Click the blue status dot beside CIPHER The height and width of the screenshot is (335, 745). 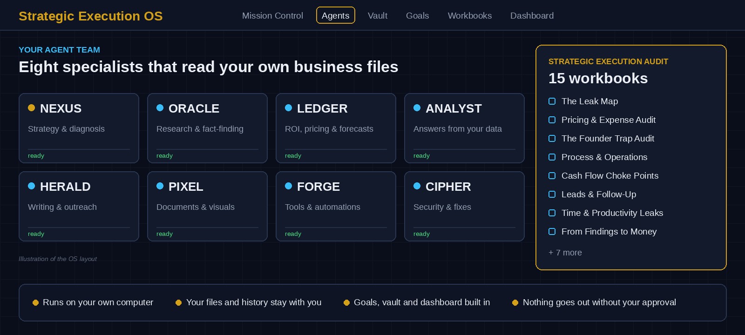(x=417, y=186)
